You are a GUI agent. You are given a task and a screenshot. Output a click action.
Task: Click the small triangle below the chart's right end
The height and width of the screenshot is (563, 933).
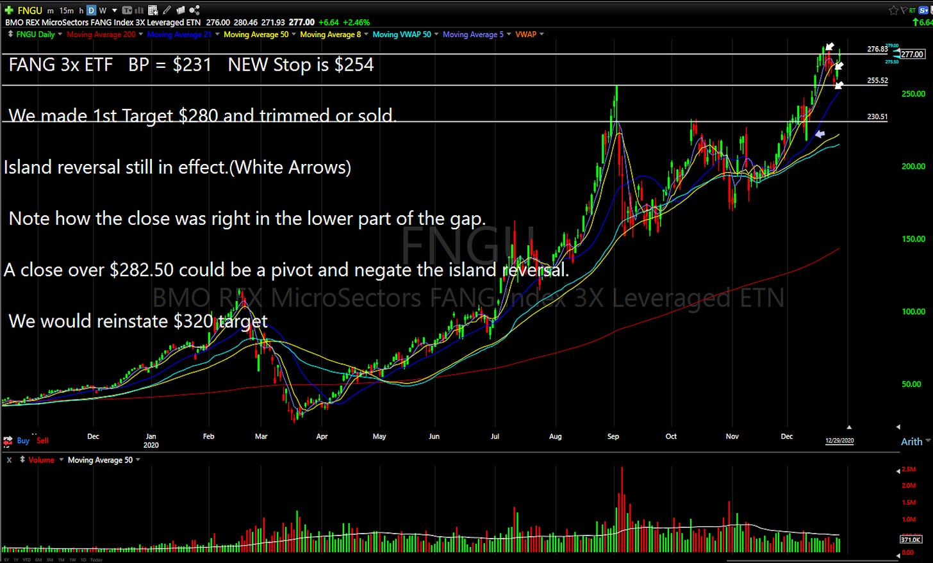[849, 427]
